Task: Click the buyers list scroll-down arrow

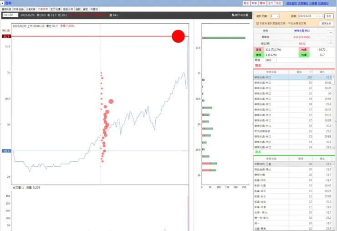Action: point(333,147)
